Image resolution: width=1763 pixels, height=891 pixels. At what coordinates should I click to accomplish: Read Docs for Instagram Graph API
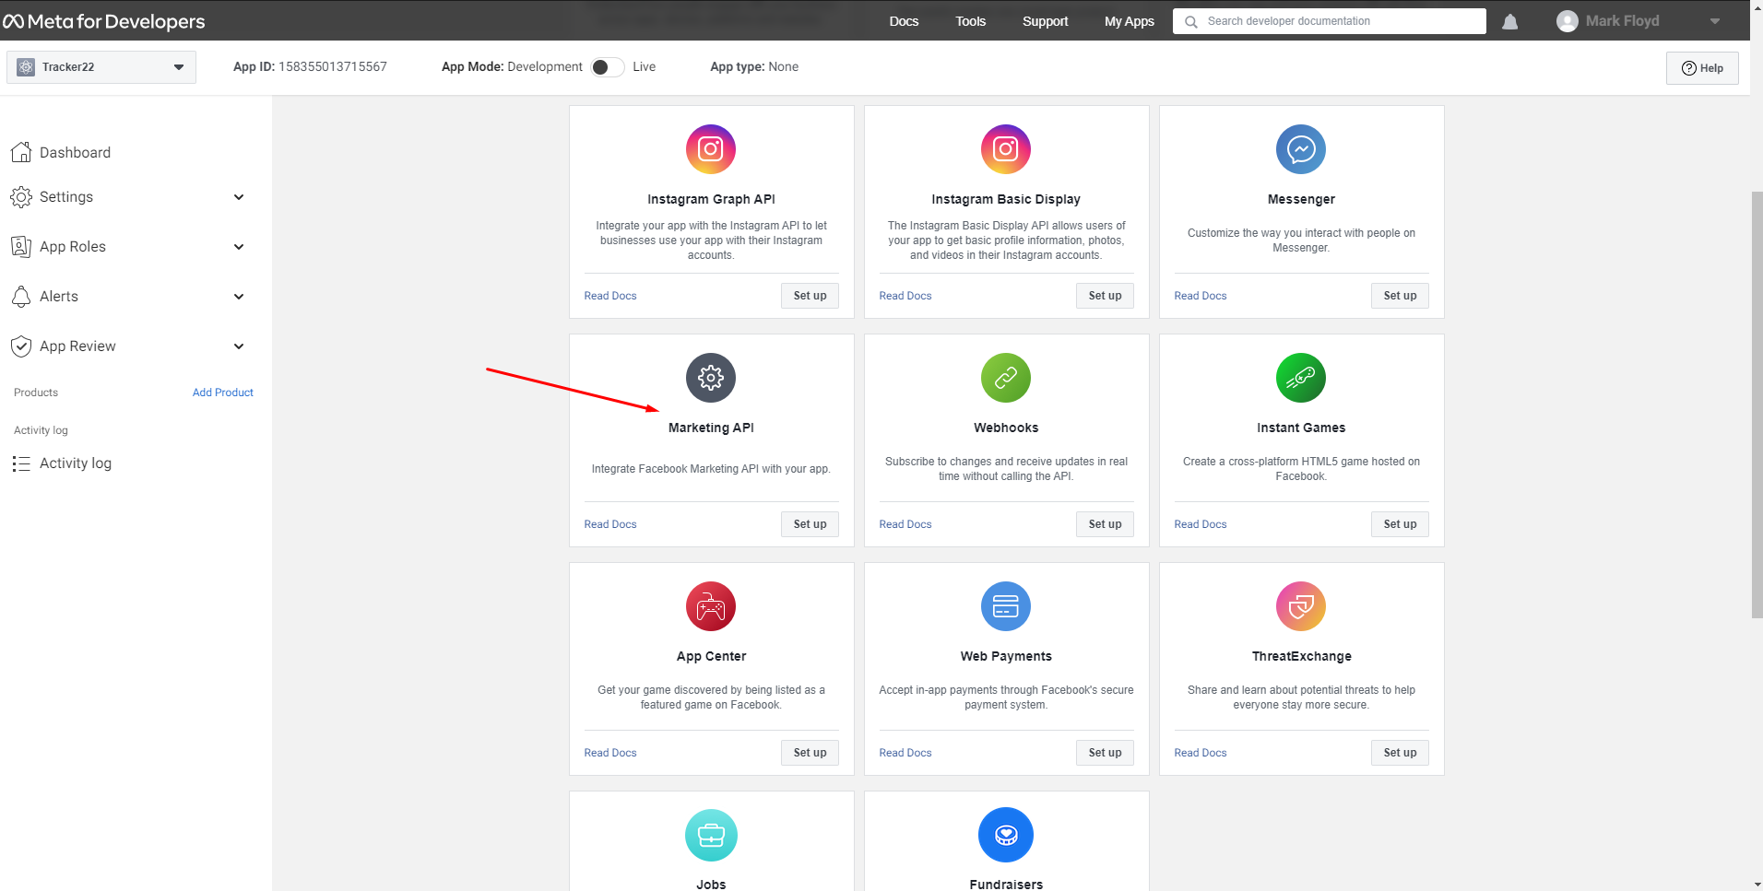[610, 296]
